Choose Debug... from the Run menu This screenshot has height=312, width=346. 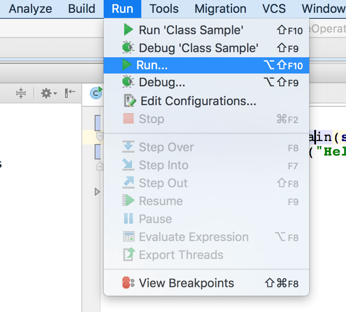(x=162, y=83)
